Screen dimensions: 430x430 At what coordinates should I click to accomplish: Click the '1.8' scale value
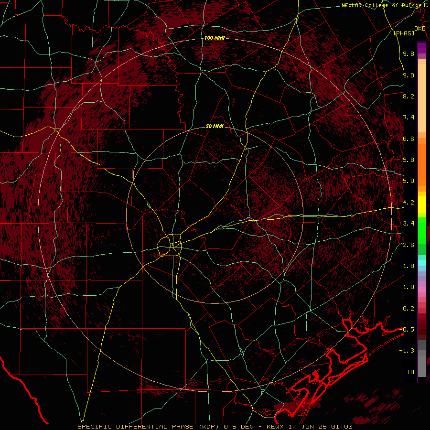coord(408,266)
